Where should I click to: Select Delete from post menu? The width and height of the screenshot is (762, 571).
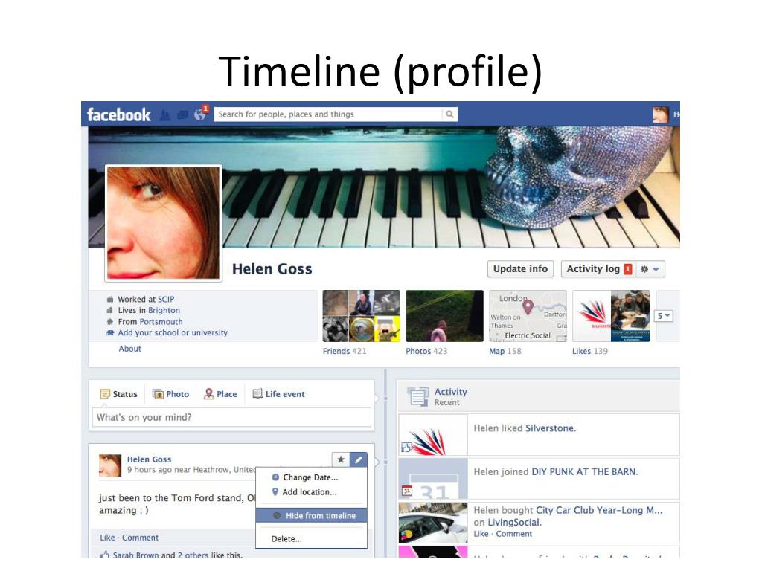(x=286, y=539)
